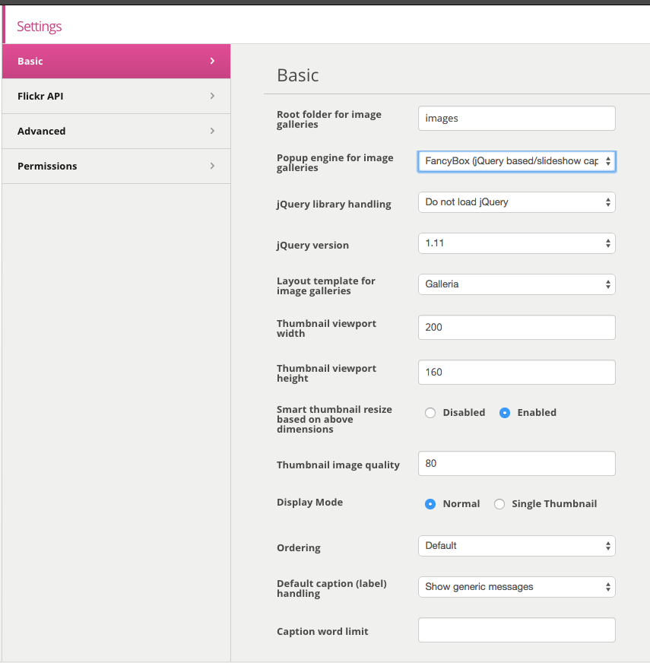The height and width of the screenshot is (663, 650).
Task: Click the chevron arrow beside Permissions
Action: 212,166
